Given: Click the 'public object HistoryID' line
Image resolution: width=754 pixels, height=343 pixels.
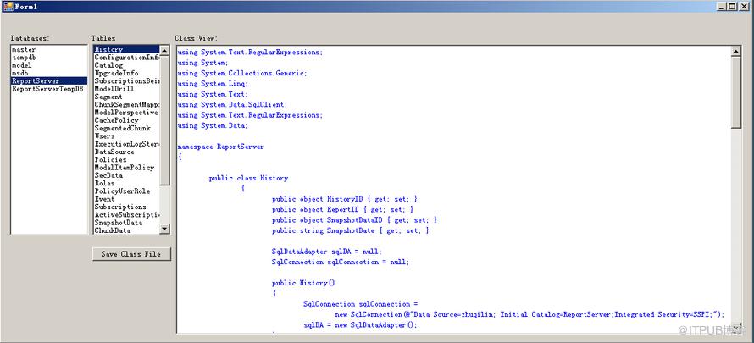Looking at the screenshot, I should coord(345,199).
